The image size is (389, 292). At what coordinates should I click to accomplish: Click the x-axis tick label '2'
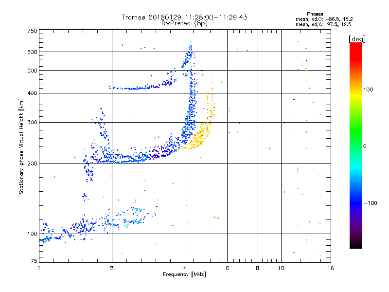112,268
